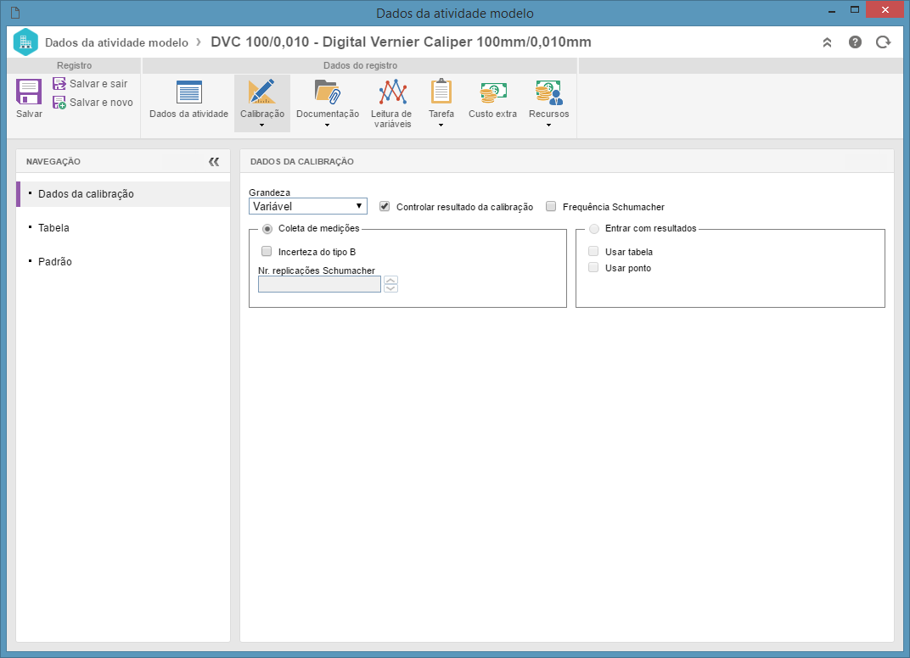Open the Grandeza combo box
The height and width of the screenshot is (658, 910).
pos(307,206)
